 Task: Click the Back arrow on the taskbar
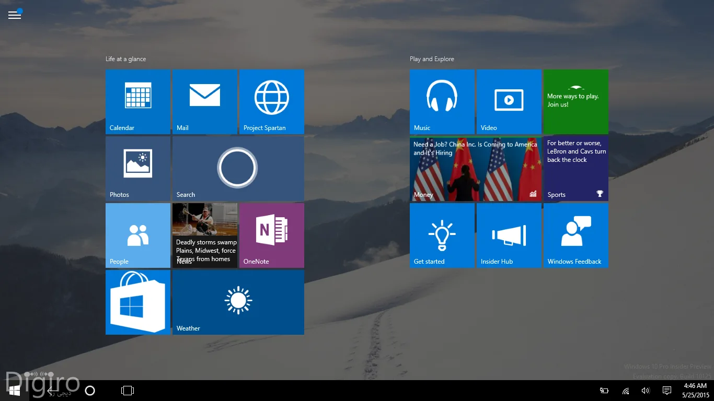pyautogui.click(x=52, y=391)
